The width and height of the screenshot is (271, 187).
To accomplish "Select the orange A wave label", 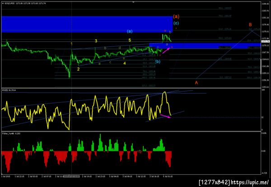I will tap(196, 83).
